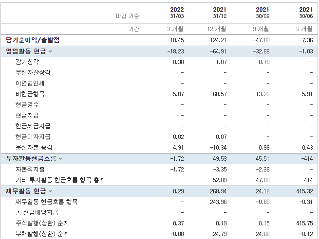Select the 이연법인세 row label
The image size is (319, 239).
coord(30,83)
